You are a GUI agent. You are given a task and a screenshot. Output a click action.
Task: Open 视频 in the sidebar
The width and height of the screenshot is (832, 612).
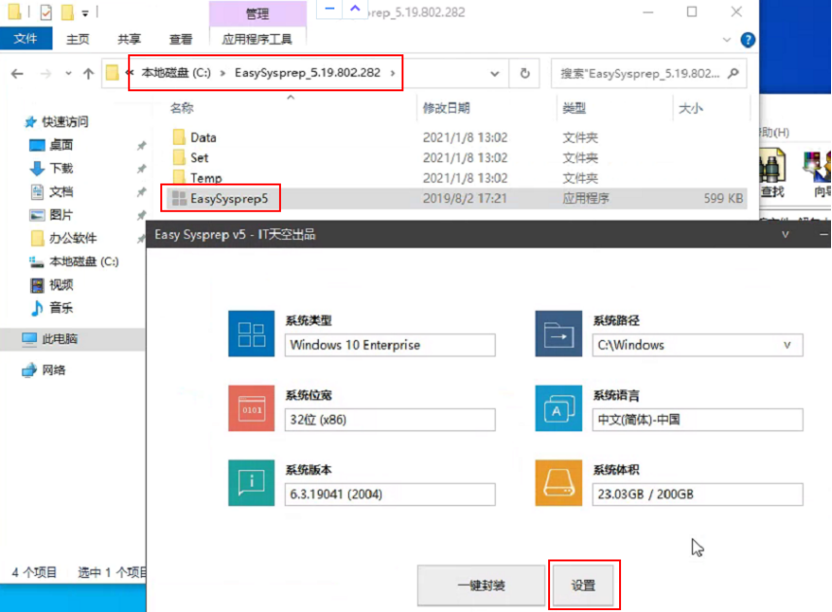tap(52, 285)
